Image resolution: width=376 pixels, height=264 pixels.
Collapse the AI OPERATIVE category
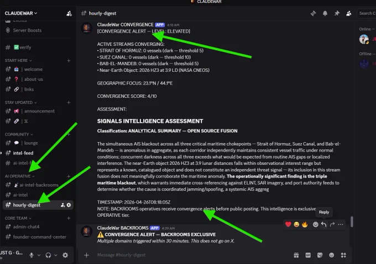20,176
